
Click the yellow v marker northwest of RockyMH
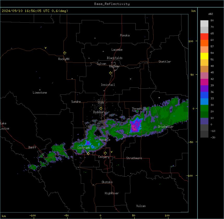tap(45, 48)
